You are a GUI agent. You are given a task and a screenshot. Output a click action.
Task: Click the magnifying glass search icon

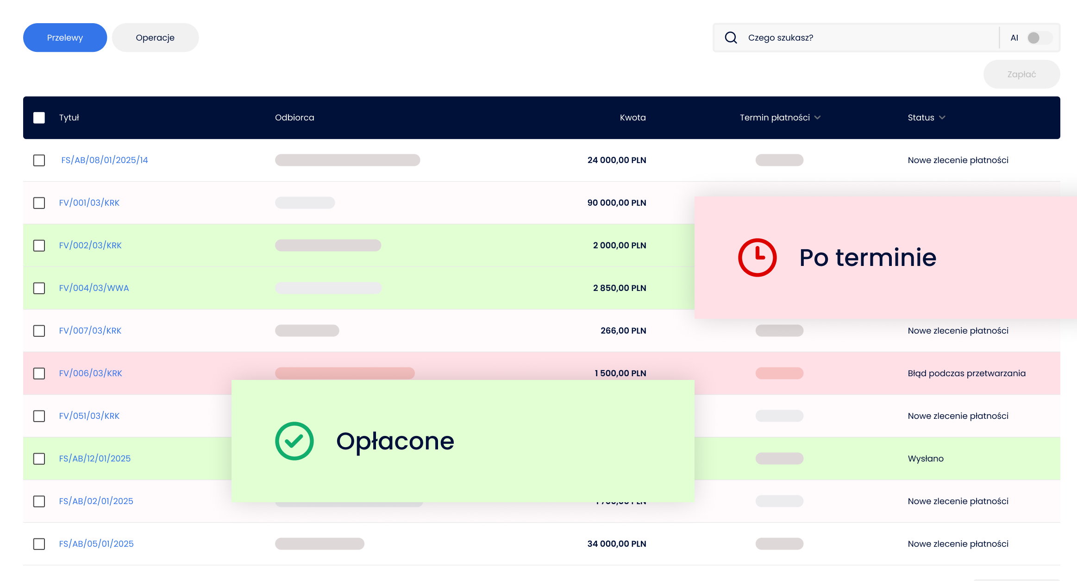(731, 38)
